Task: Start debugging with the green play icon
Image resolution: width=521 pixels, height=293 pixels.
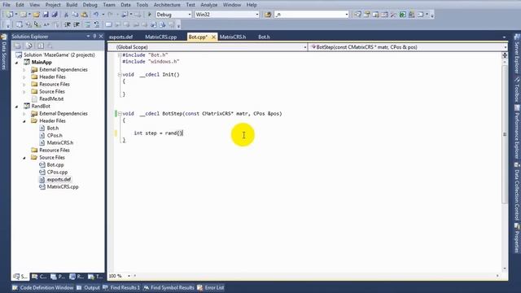Action: point(150,15)
